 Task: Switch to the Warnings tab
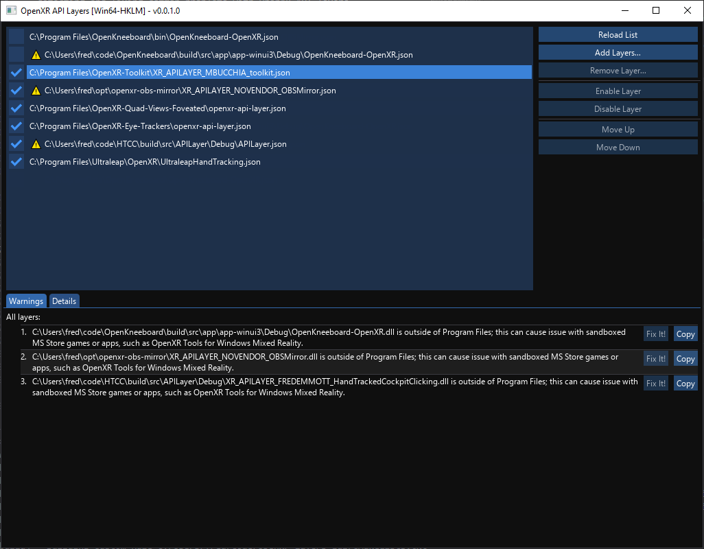26,301
